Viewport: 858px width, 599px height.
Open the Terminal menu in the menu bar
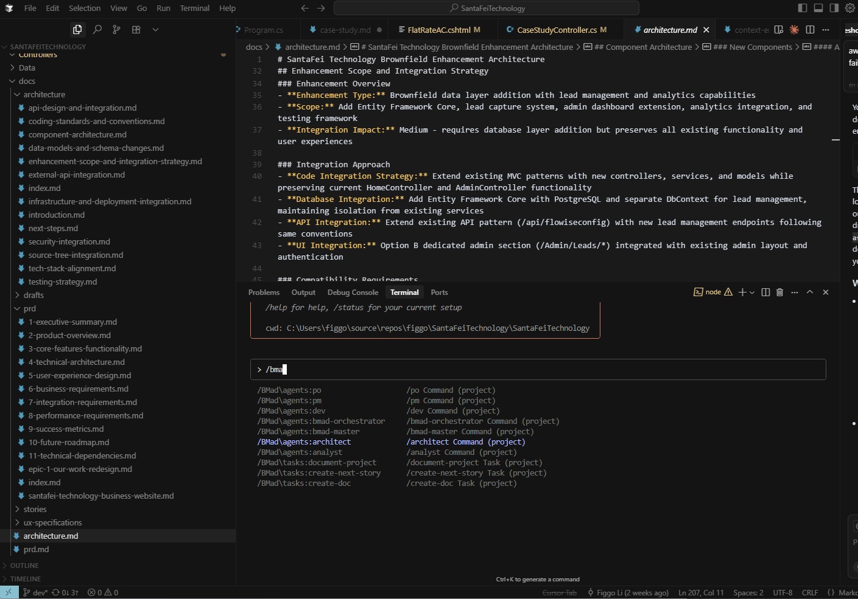(195, 8)
